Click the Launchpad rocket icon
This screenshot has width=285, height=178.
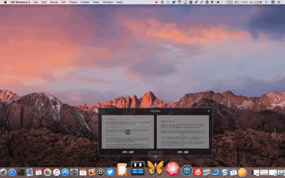click(x=3, y=172)
